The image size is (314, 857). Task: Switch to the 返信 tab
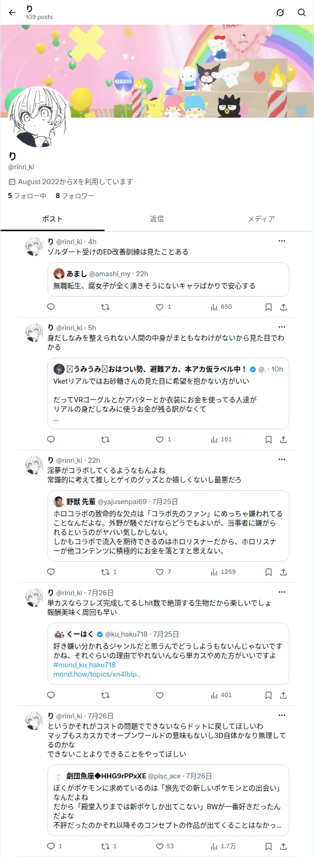click(x=157, y=219)
